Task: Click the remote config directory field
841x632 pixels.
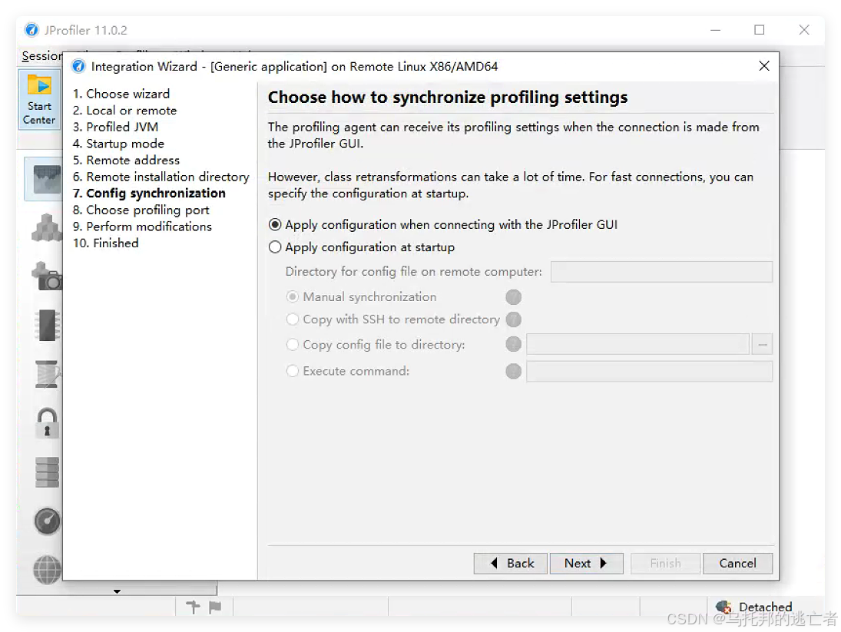Action: click(661, 272)
